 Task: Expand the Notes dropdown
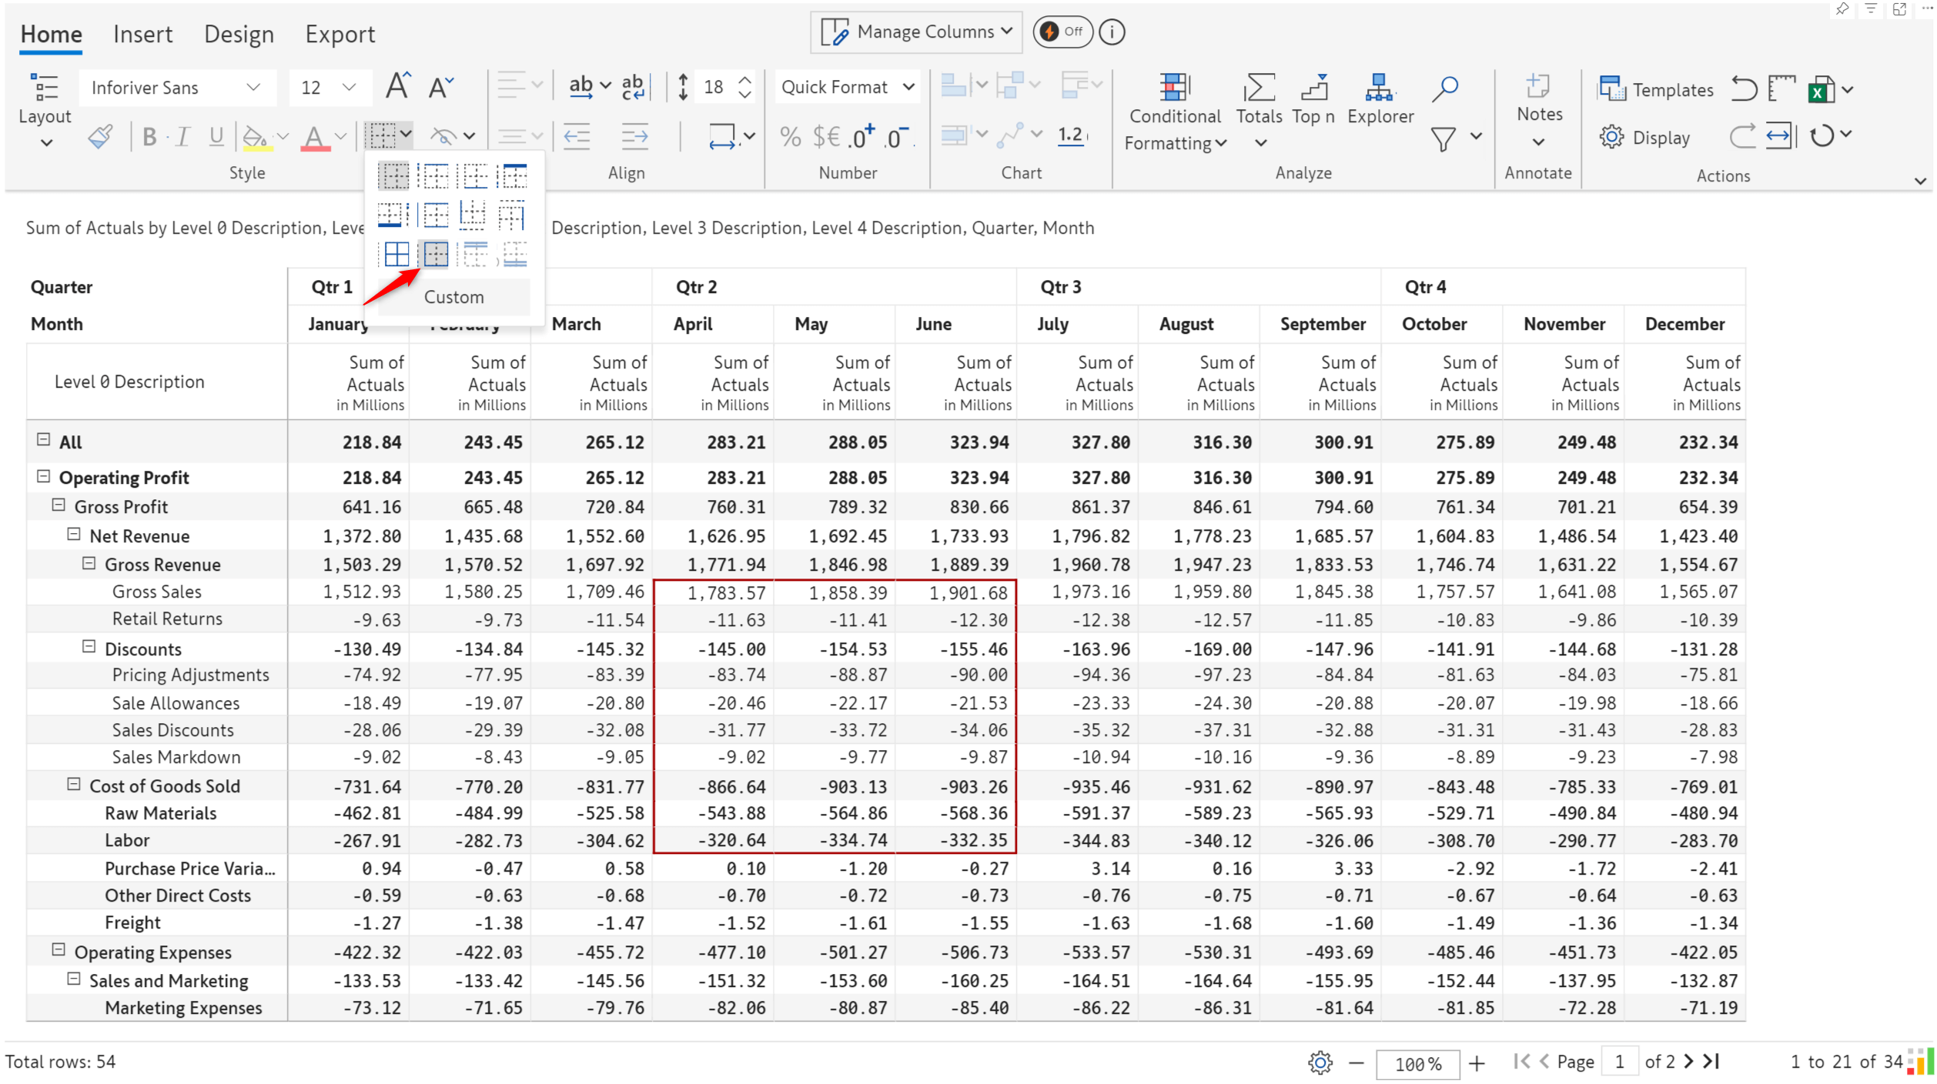1538,143
